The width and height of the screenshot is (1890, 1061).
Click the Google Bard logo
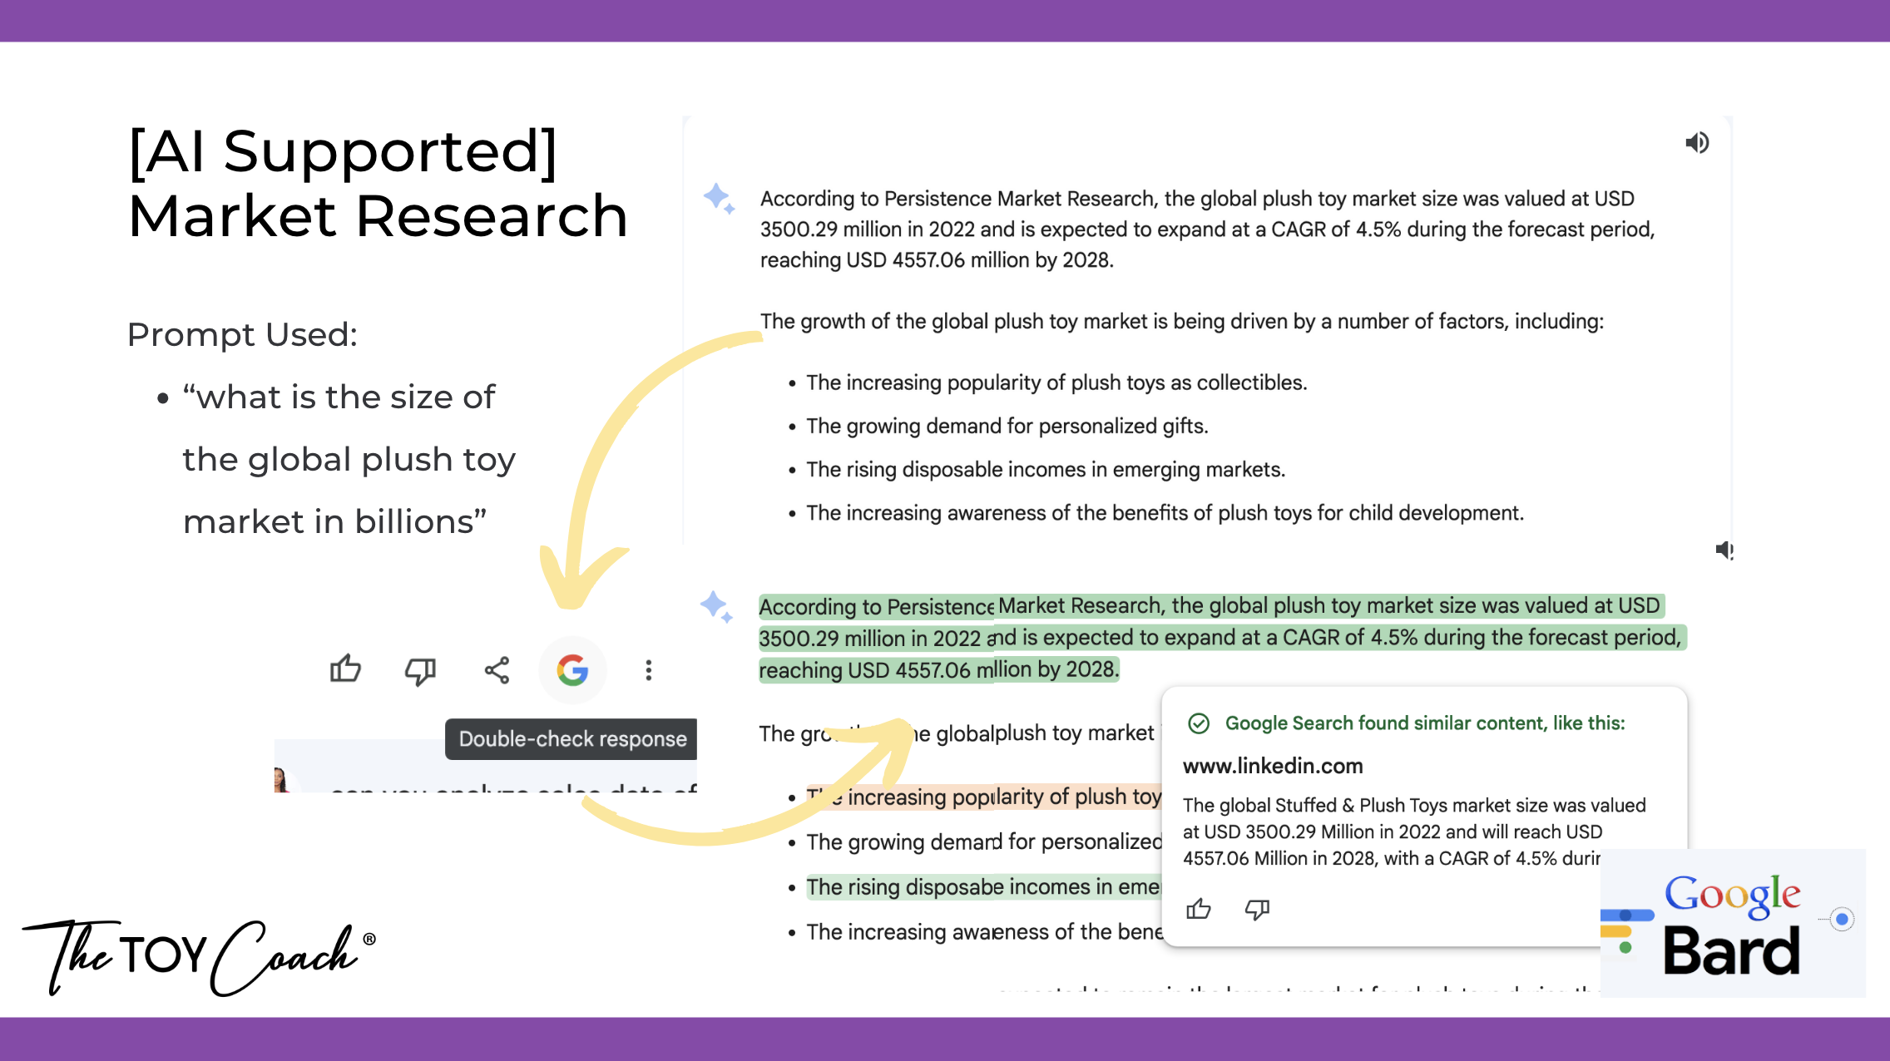coord(1730,925)
